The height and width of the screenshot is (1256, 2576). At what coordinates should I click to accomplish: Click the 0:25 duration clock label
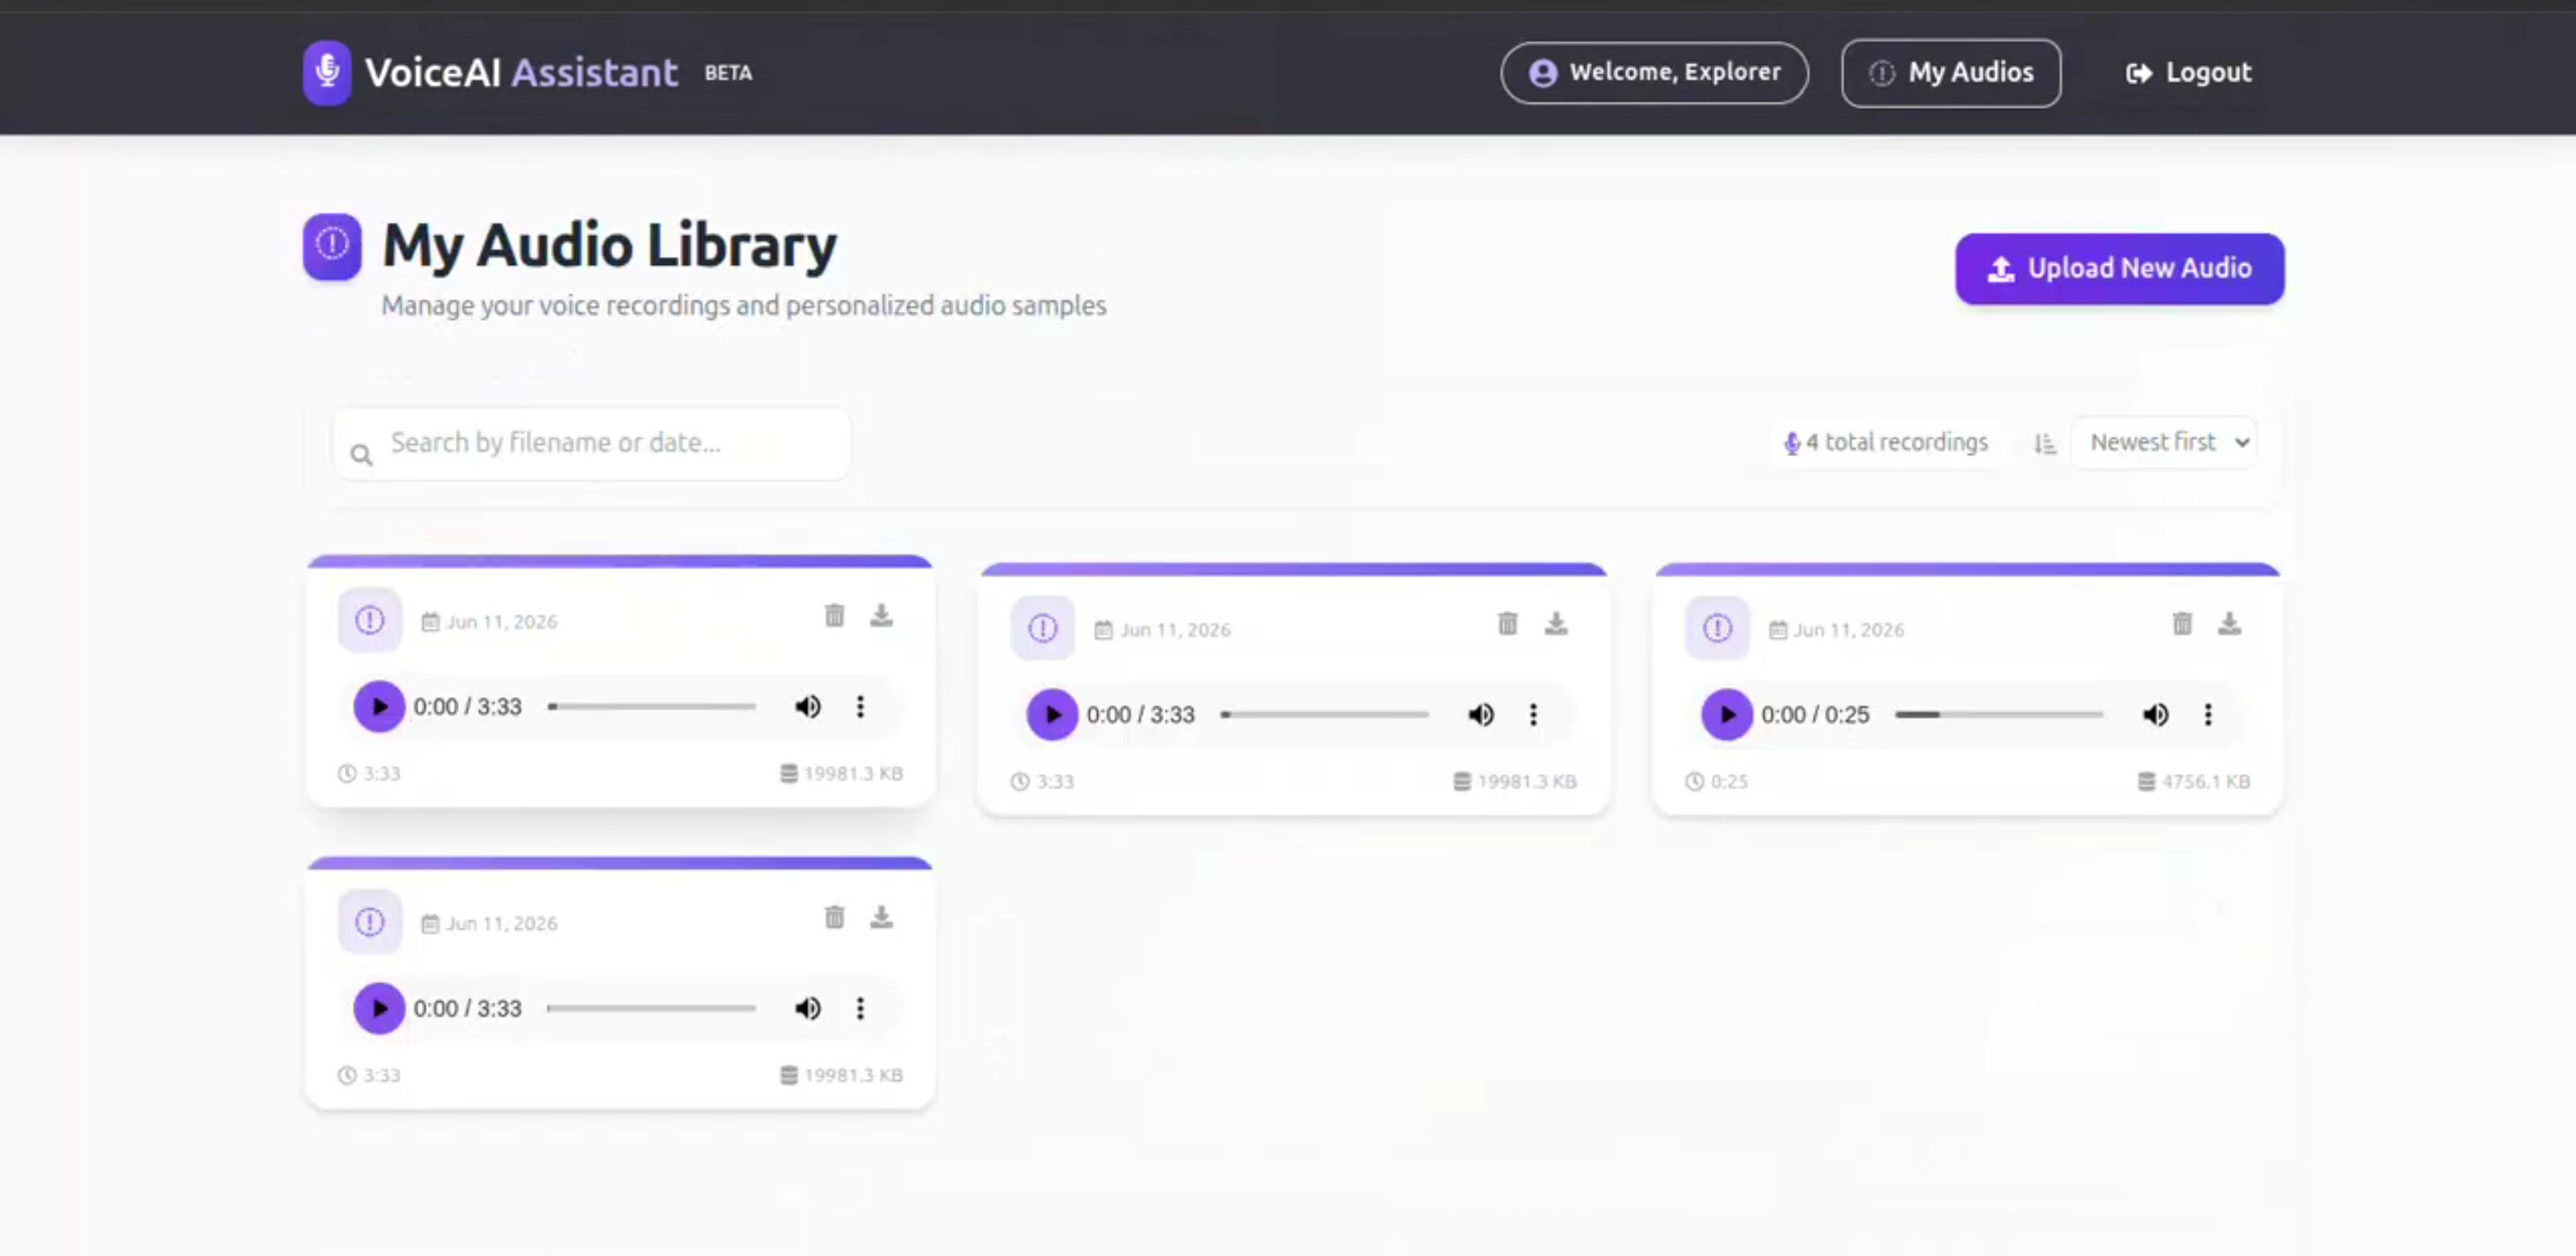tap(1716, 781)
